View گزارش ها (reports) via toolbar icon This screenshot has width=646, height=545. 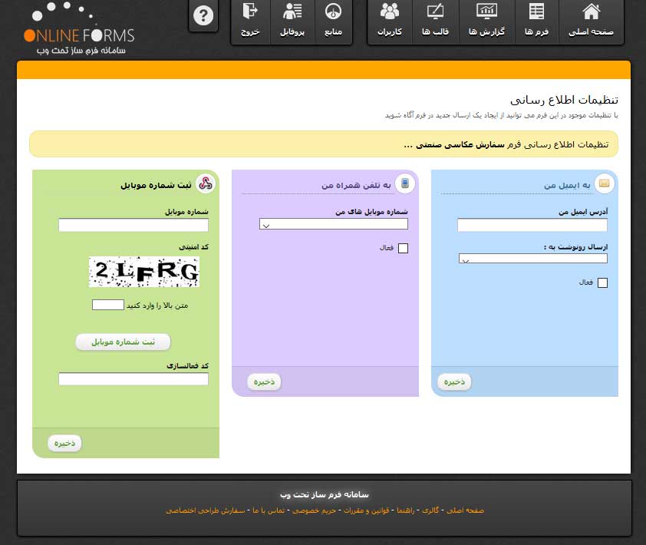[486, 21]
